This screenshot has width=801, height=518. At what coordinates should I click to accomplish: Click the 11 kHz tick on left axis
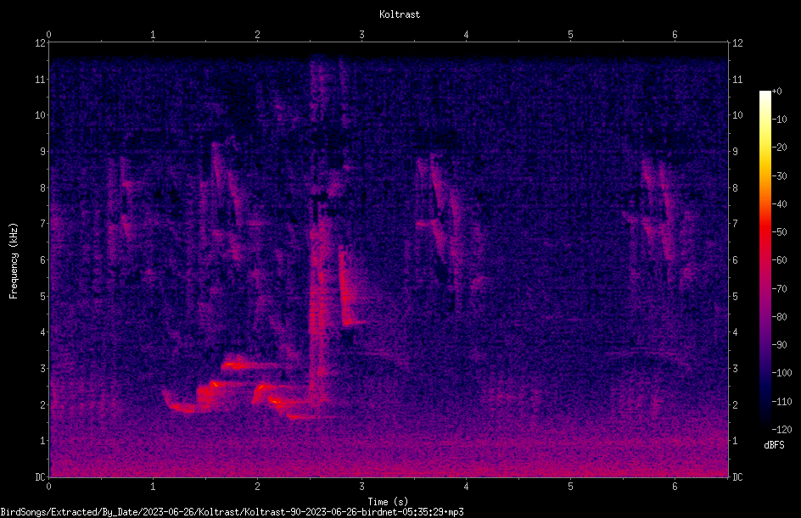click(40, 79)
